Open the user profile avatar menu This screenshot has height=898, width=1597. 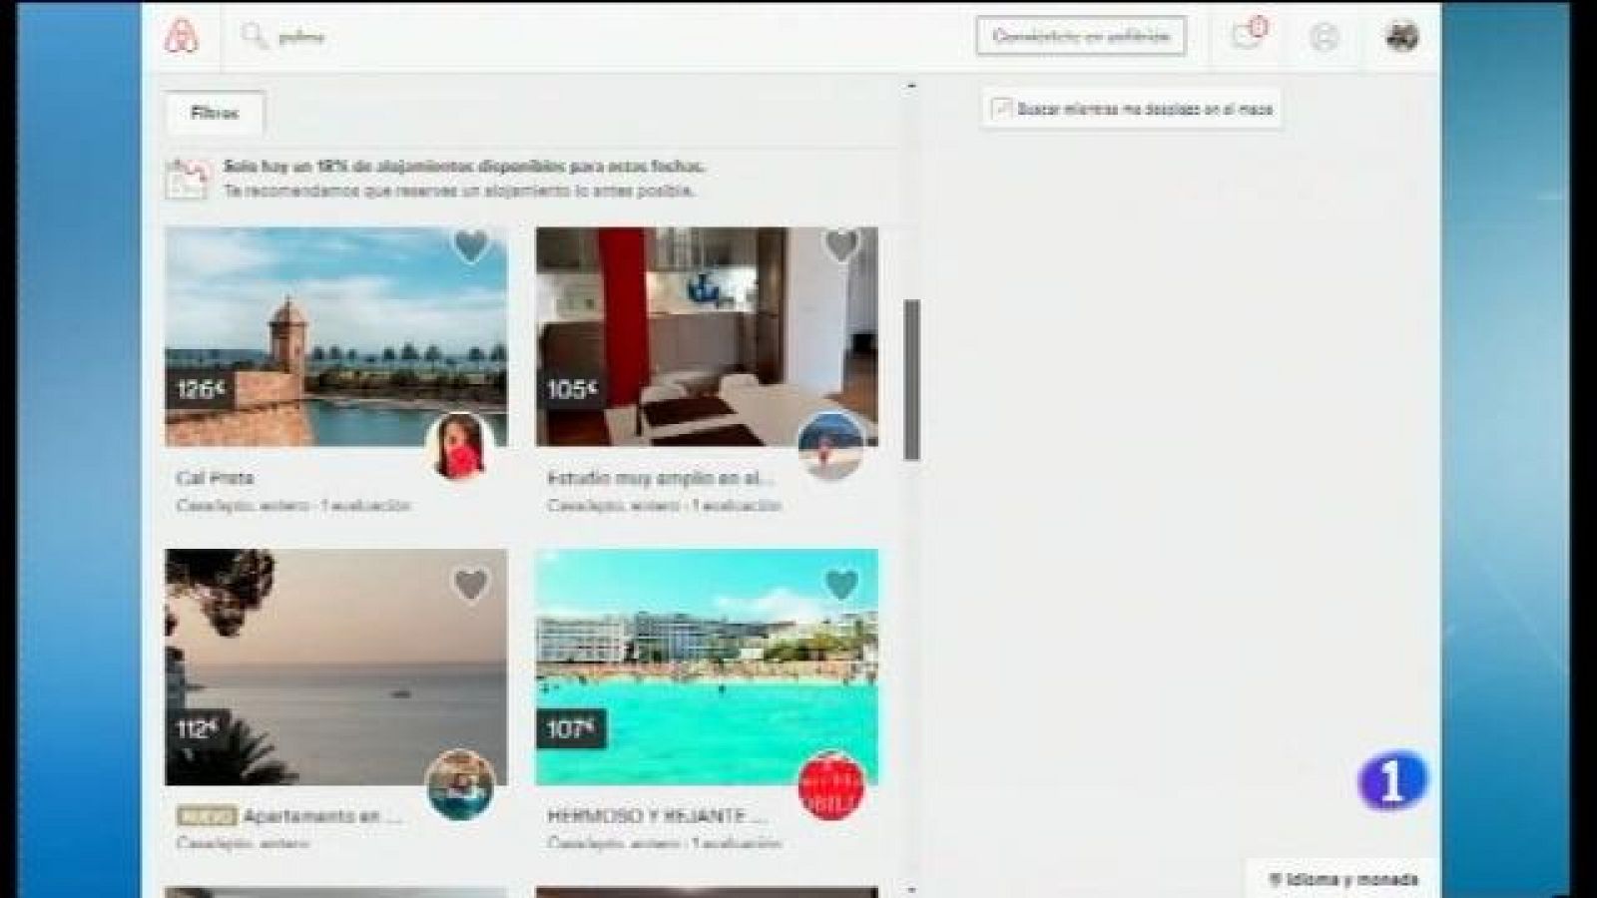1401,36
